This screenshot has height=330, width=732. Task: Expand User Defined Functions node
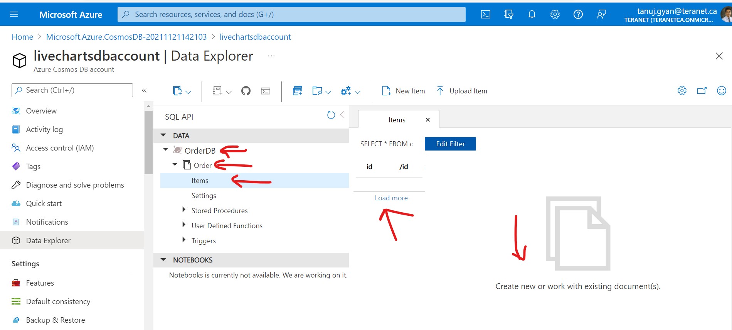coord(184,225)
